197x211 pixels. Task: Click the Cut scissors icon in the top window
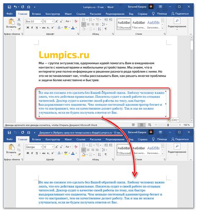click(19, 20)
